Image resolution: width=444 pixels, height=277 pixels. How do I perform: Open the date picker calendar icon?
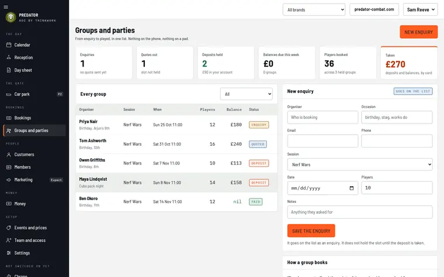[x=352, y=188]
